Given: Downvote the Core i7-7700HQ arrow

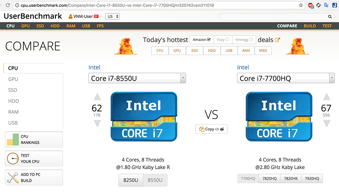Looking at the screenshot, I should tap(327, 123).
